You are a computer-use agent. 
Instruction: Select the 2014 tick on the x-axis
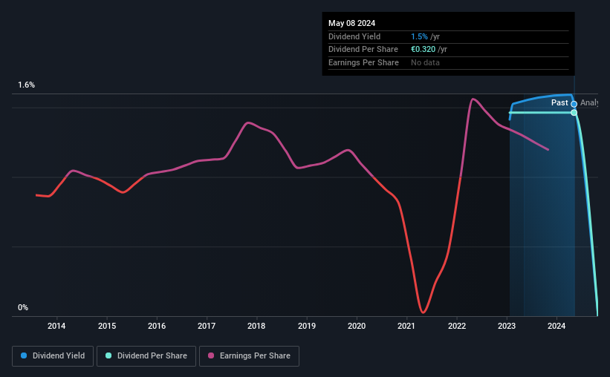pos(56,326)
